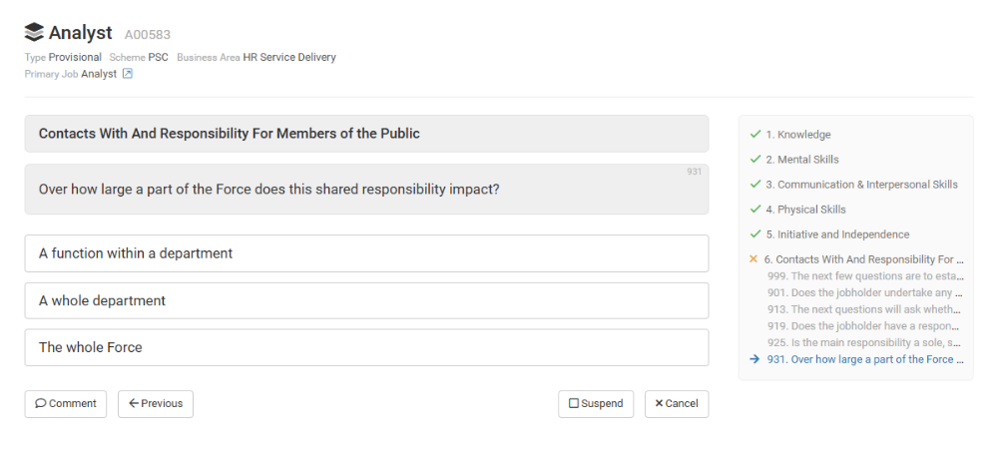
Task: Expand section 6 Contacts With And Responsibility
Action: (863, 259)
